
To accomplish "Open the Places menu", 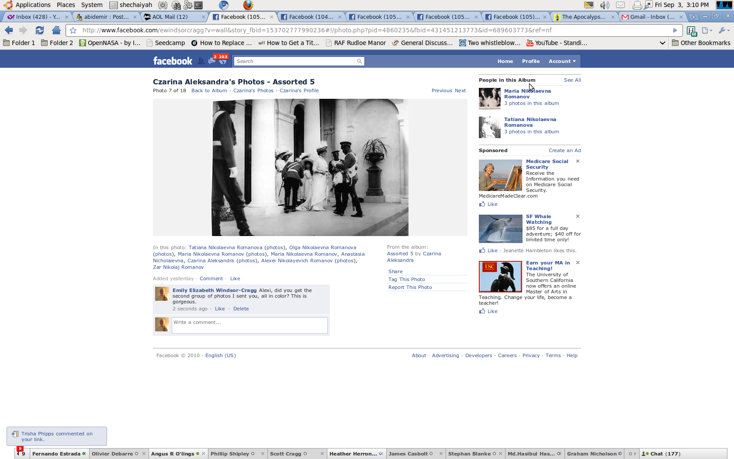I will 66,5.
